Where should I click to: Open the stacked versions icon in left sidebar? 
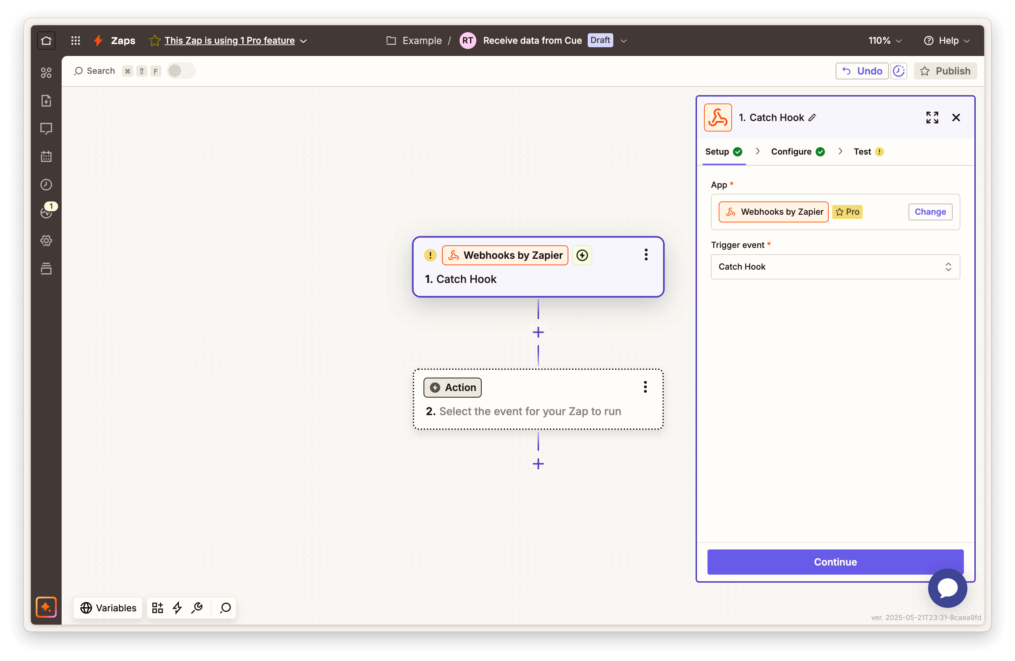point(46,268)
